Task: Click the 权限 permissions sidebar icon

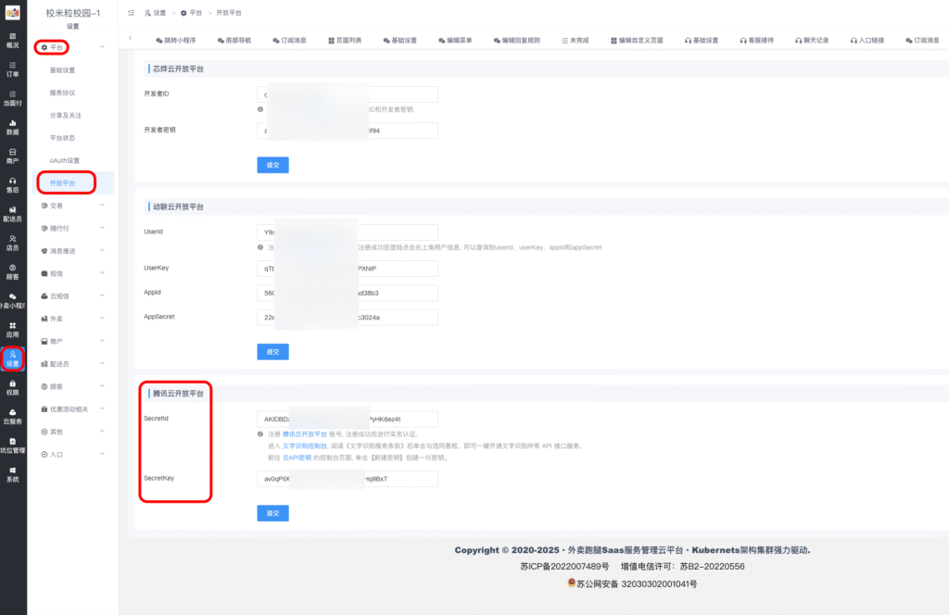Action: [12, 387]
